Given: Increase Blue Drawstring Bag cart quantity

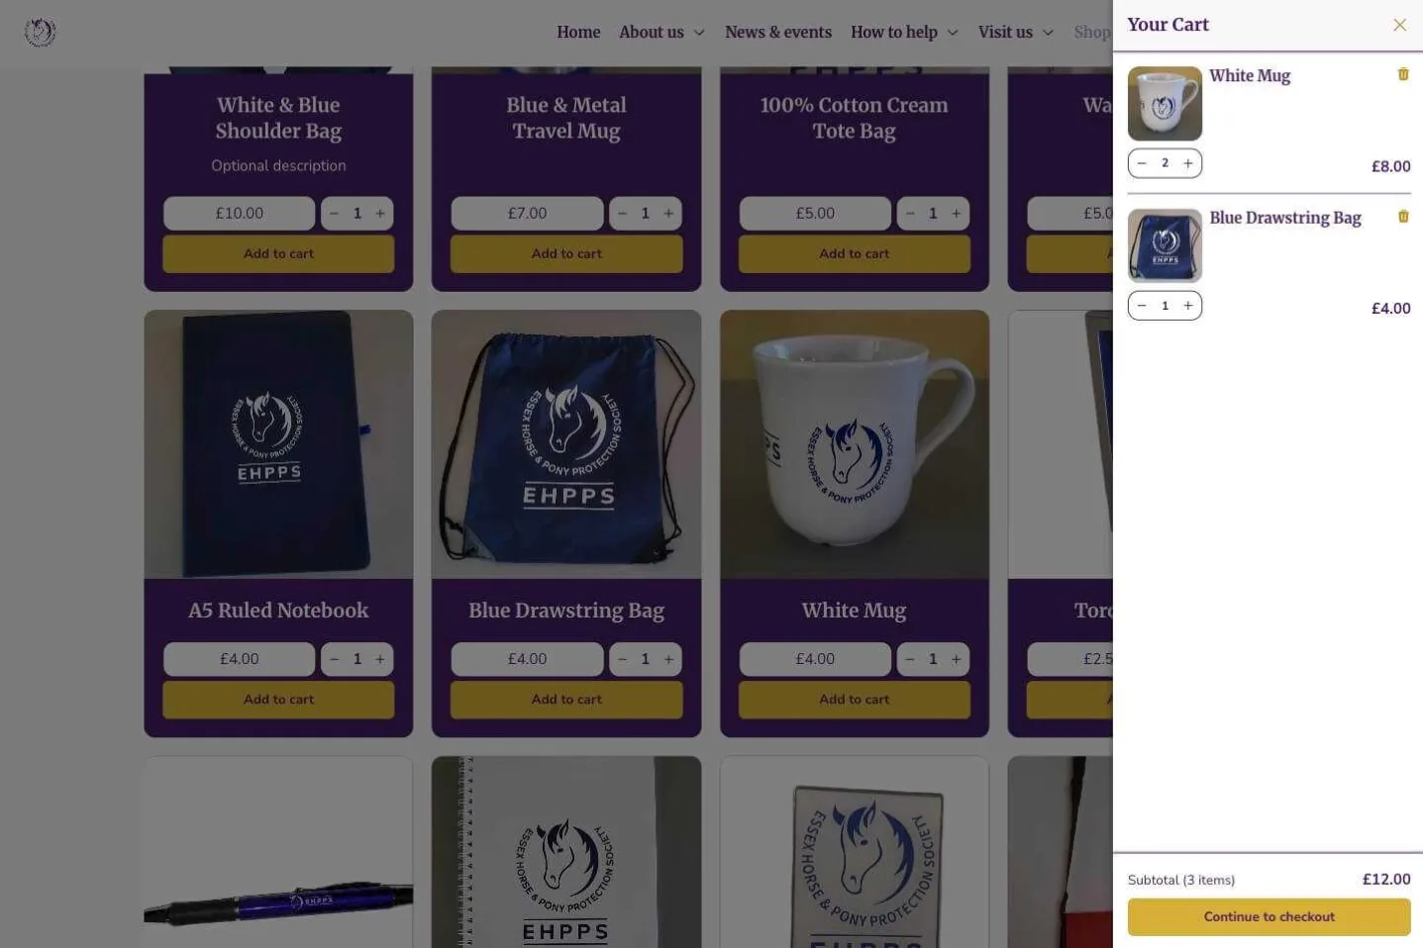Looking at the screenshot, I should (x=1188, y=306).
